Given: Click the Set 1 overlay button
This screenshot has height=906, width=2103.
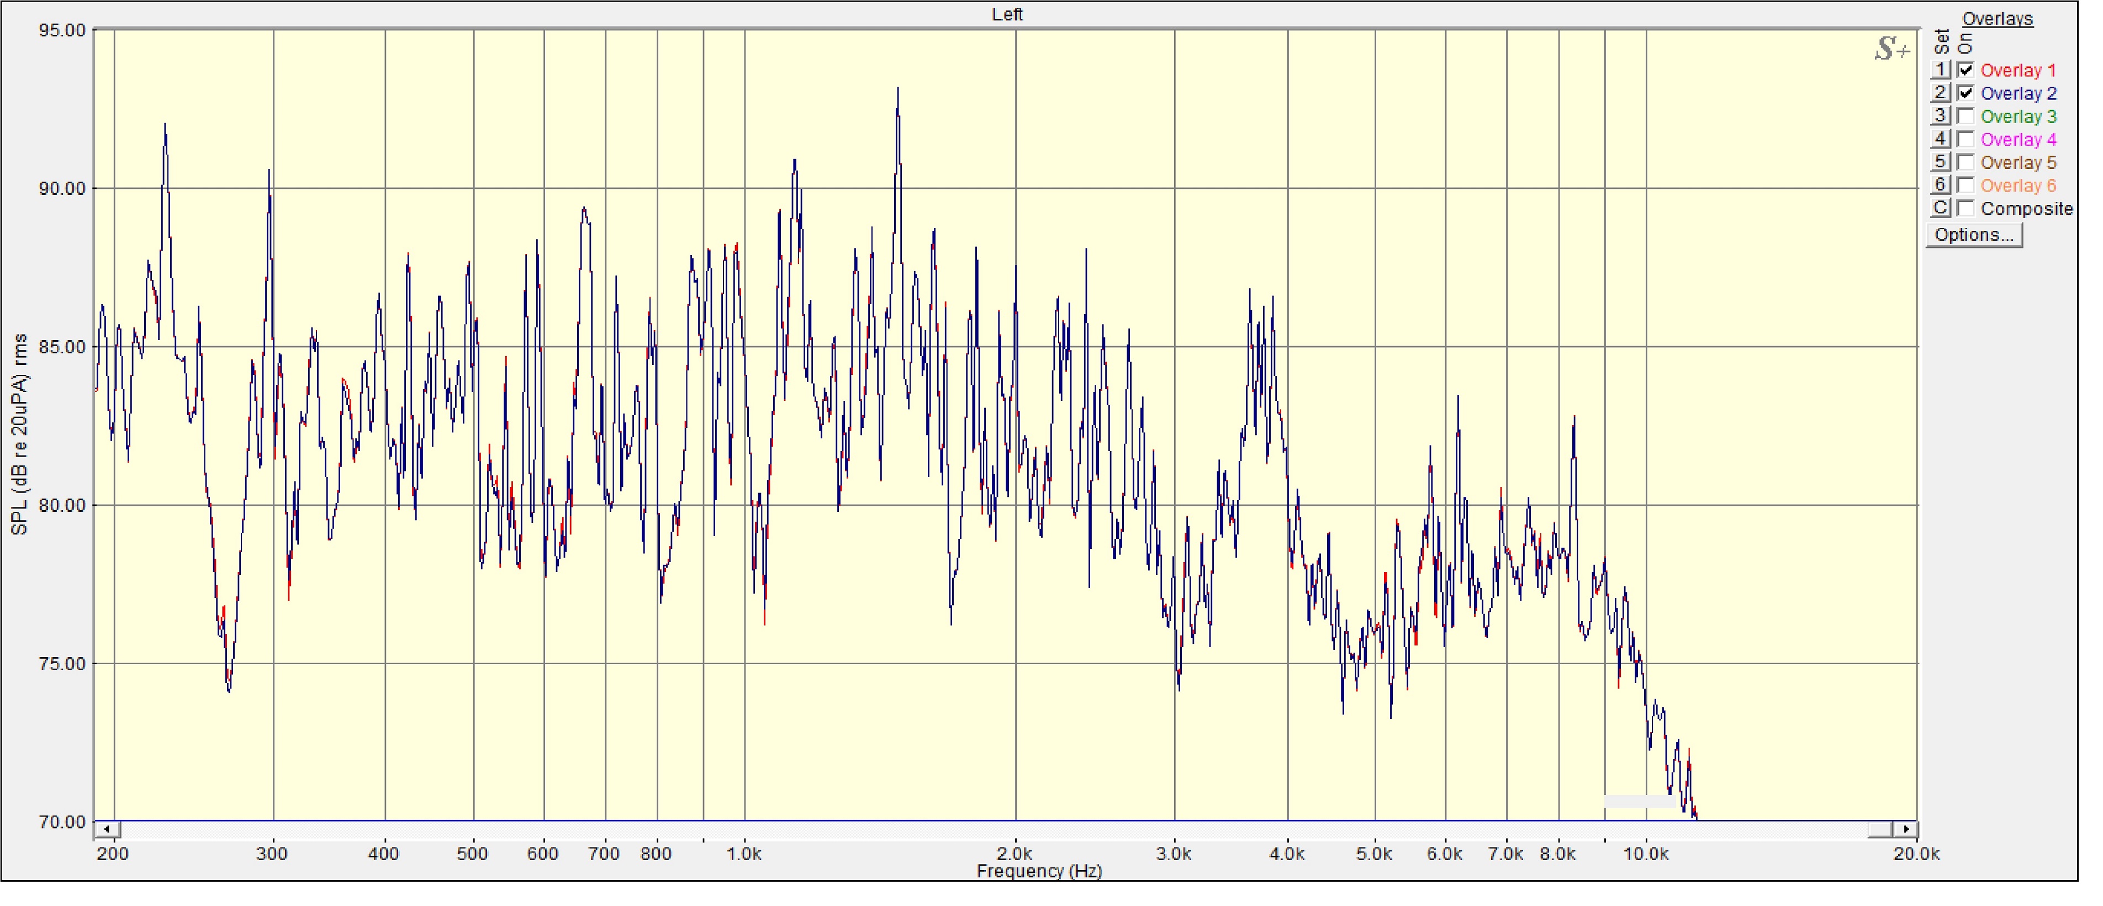Looking at the screenshot, I should click(x=1941, y=70).
